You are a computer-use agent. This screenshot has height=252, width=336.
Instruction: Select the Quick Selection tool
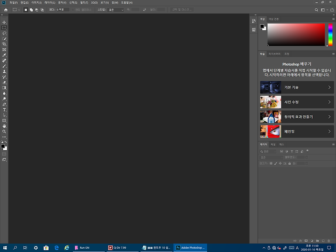click(4, 39)
